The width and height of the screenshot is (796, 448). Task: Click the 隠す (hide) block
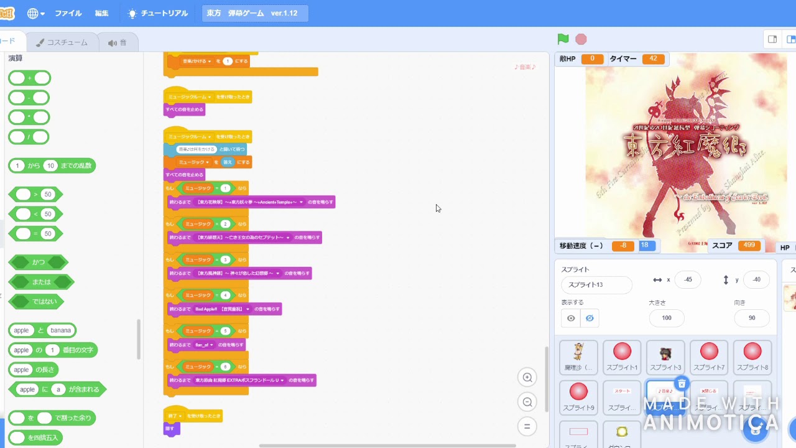tap(172, 428)
